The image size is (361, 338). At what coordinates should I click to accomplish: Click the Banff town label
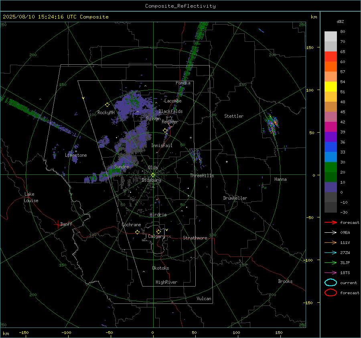[66, 224]
